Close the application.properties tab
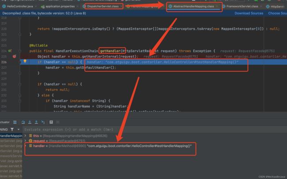The image size is (287, 179). pyautogui.click(x=78, y=7)
